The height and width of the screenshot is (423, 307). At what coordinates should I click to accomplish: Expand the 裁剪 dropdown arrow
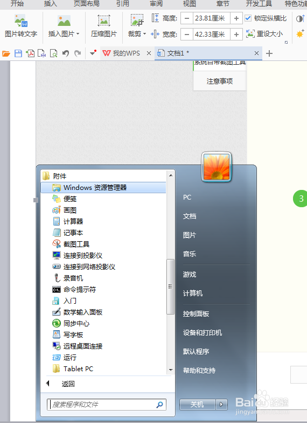coord(144,33)
